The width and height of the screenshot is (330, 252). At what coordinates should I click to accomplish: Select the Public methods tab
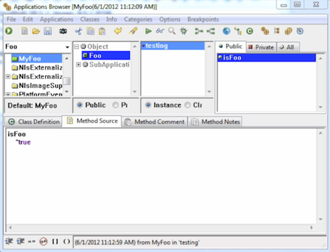(x=230, y=46)
